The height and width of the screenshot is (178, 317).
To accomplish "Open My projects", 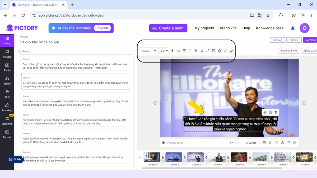I will click(x=204, y=28).
